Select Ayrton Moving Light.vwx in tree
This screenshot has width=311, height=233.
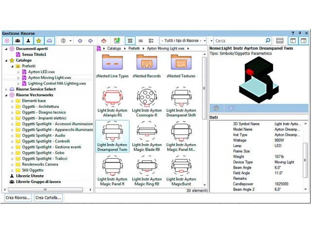50,78
